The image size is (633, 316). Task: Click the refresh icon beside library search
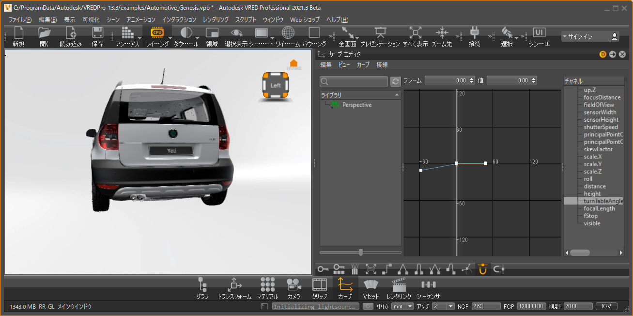click(x=396, y=81)
